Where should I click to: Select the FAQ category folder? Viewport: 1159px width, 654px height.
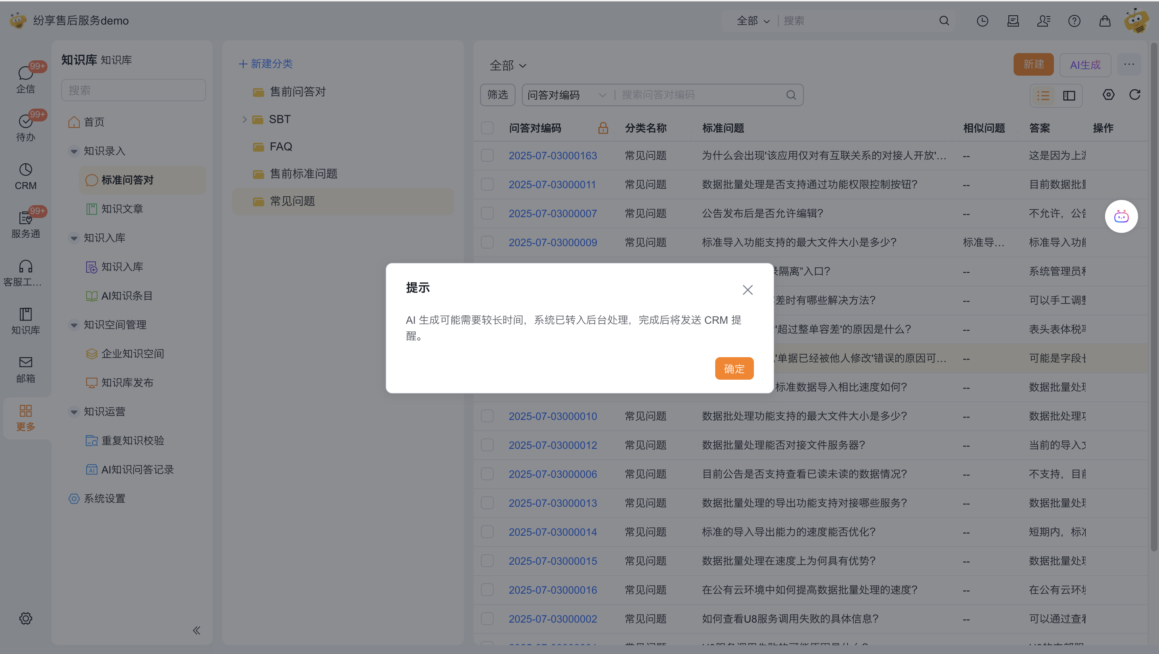tap(281, 146)
